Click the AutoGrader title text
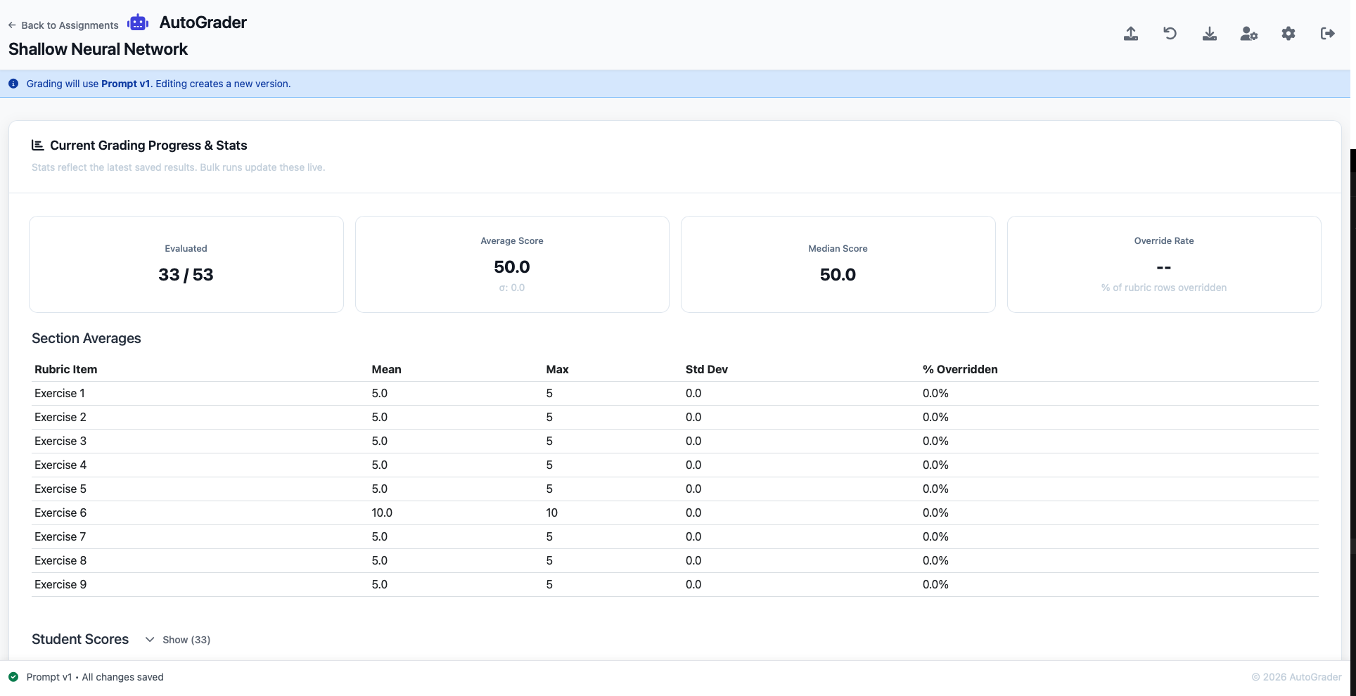 203,22
